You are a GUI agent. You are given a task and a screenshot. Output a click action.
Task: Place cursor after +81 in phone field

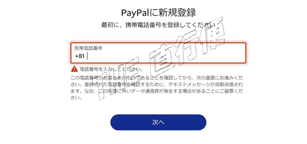87,56
